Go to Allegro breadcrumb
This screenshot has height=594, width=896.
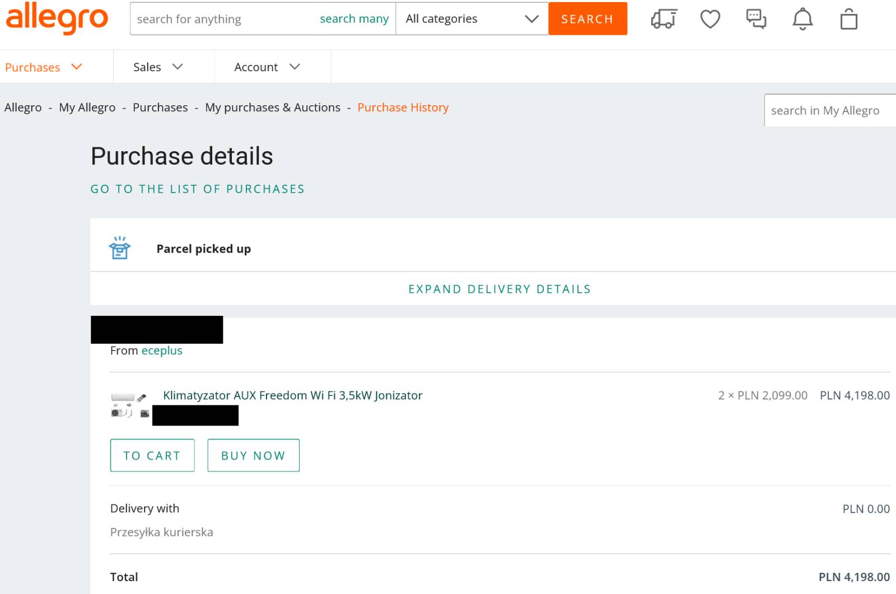23,107
